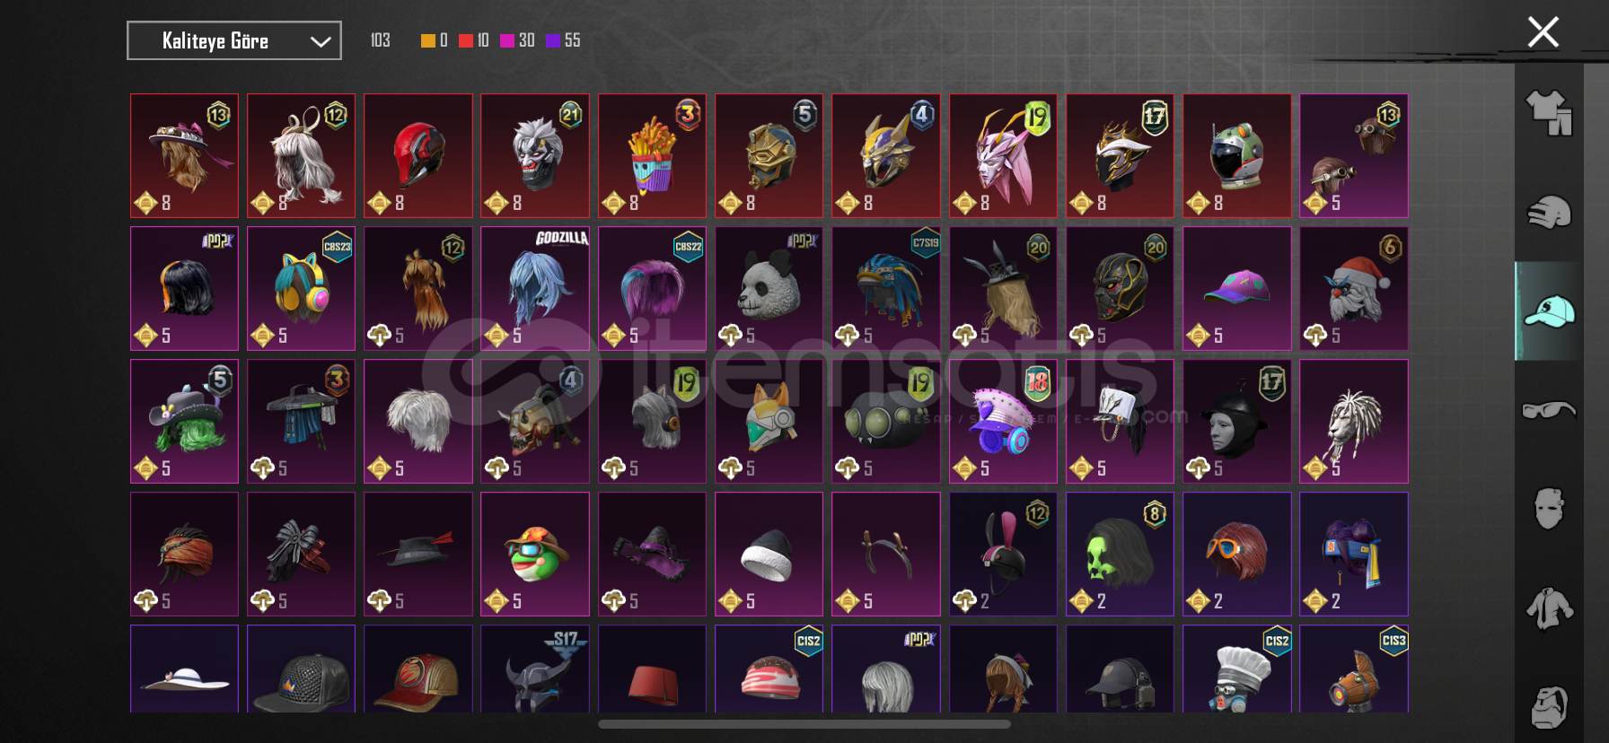Select the panda head mask item
The width and height of the screenshot is (1609, 743).
coord(769,289)
